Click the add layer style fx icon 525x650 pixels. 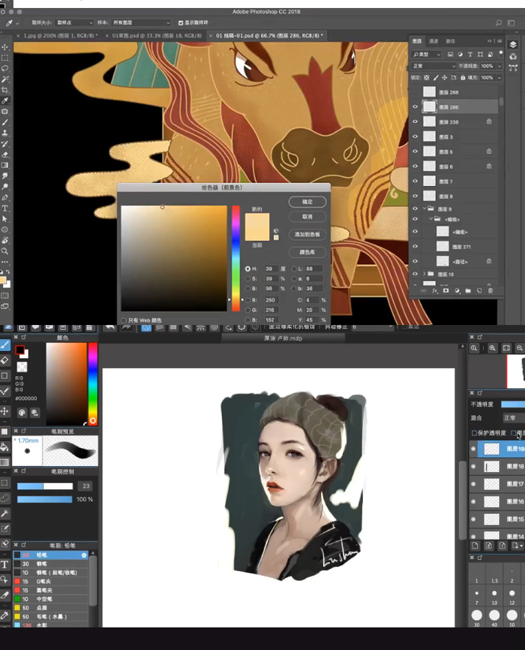(x=435, y=291)
